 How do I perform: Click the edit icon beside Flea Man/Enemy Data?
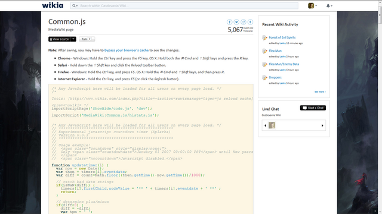265,65
